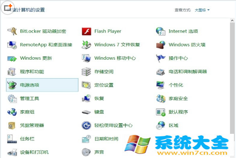The image size is (236, 158).
Task: Open the BitLocker drive encryption icon
Action: coord(12,31)
